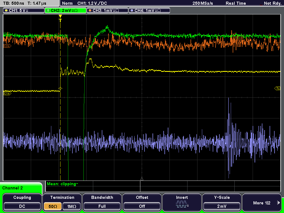Toggle the Invert waveform setting

point(182,202)
